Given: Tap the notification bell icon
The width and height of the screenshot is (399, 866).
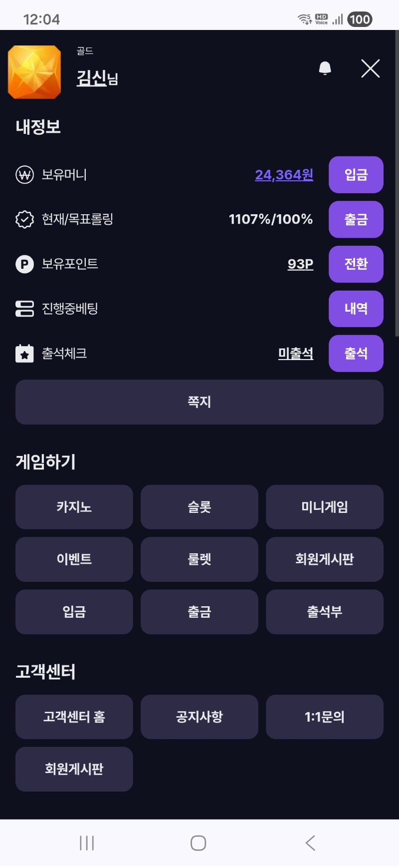Looking at the screenshot, I should coord(325,68).
